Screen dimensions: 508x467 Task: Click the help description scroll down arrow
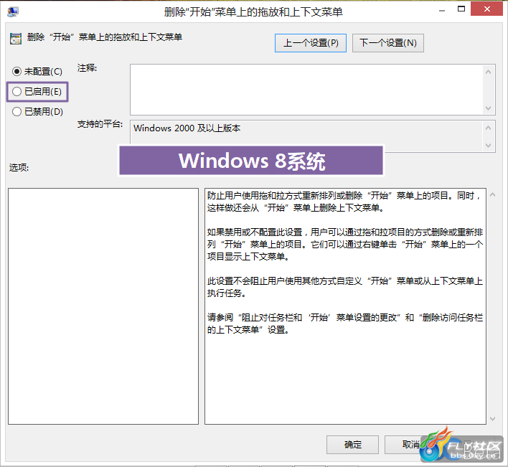coord(492,419)
